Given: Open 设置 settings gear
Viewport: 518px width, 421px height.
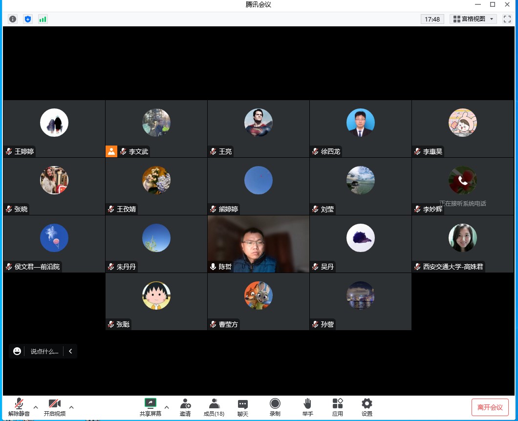Looking at the screenshot, I should click(367, 407).
